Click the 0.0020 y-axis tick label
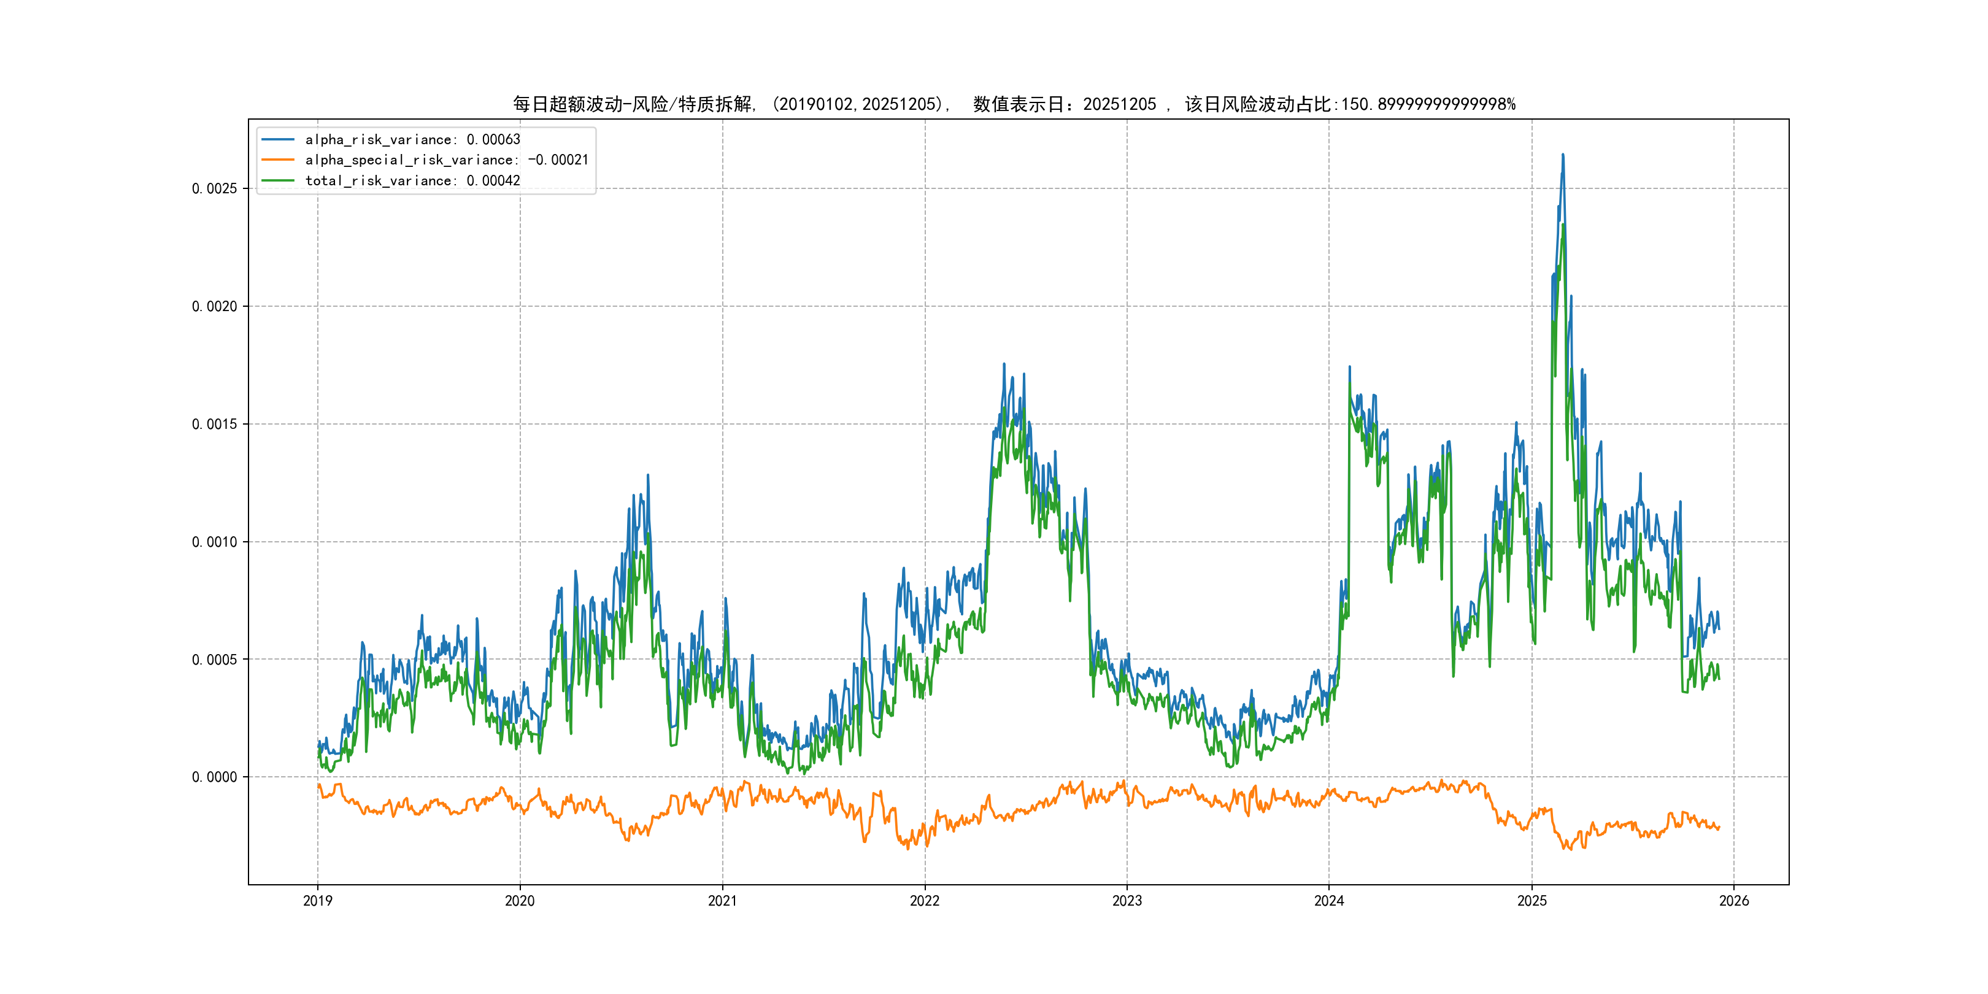 click(215, 306)
